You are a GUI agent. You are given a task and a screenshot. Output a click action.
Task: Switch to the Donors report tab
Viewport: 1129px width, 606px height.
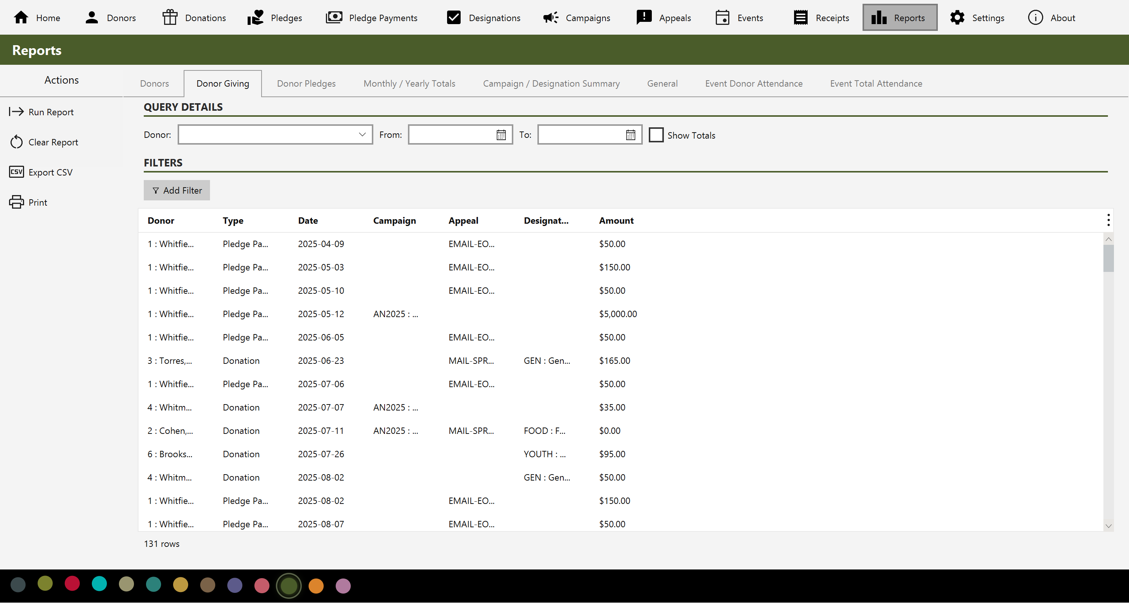tap(154, 83)
